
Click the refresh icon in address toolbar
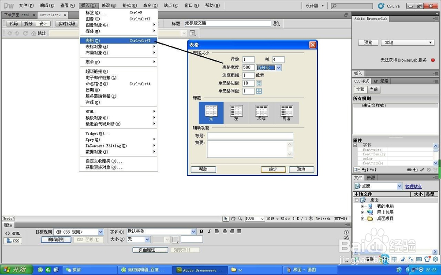pyautogui.click(x=25, y=33)
